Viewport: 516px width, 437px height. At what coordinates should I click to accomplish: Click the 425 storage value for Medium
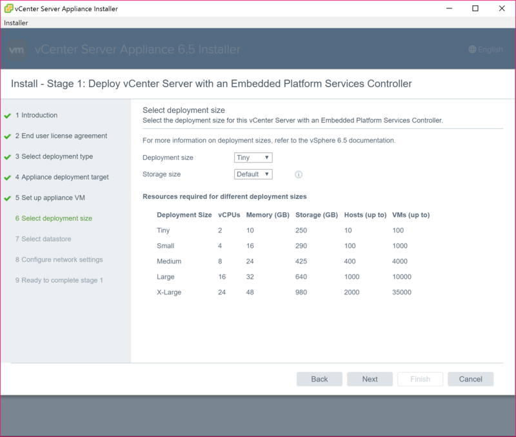tap(301, 261)
